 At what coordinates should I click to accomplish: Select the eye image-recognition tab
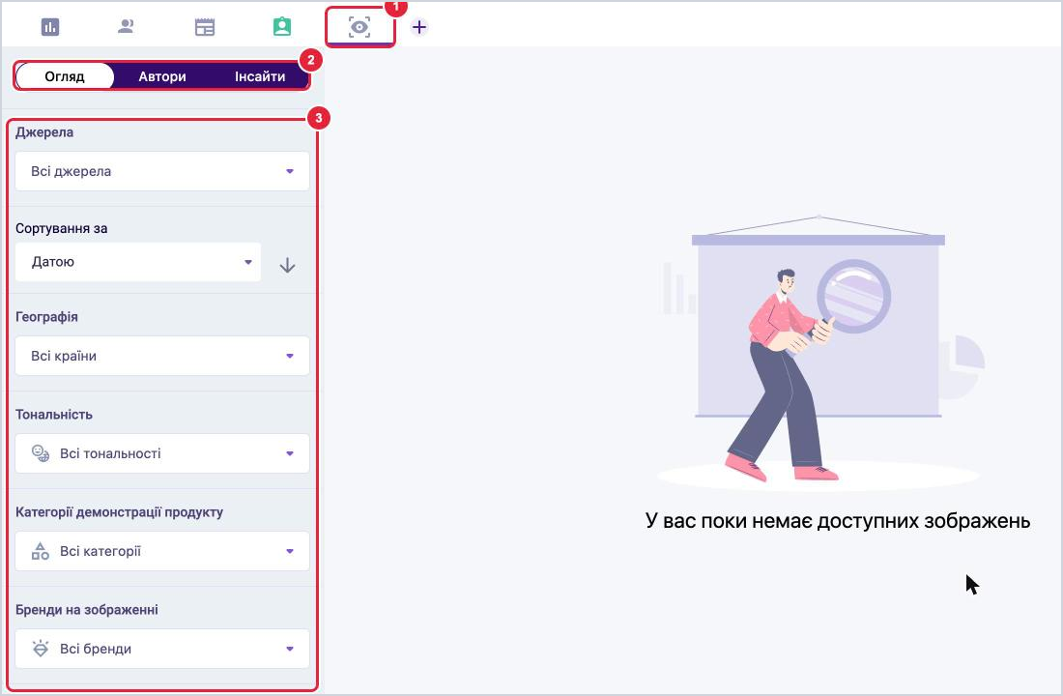[359, 27]
